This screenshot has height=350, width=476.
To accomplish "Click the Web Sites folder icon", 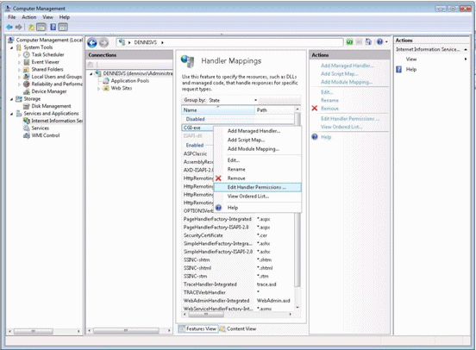I will 106,88.
